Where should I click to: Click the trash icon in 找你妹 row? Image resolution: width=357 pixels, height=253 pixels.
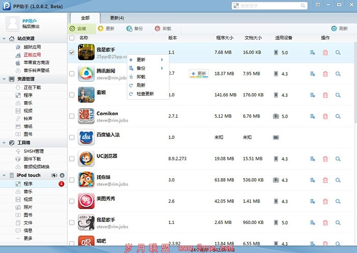(x=325, y=180)
